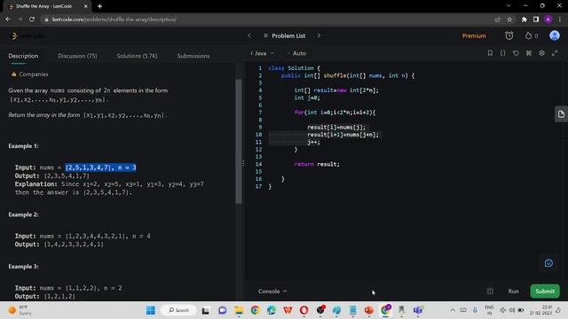Expand the editor to fullscreen
This screenshot has height=319, width=568.
pyautogui.click(x=555, y=53)
